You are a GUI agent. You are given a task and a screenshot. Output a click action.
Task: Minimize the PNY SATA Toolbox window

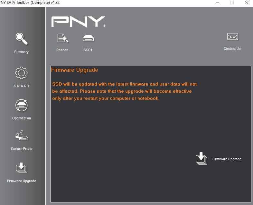tap(217, 3)
